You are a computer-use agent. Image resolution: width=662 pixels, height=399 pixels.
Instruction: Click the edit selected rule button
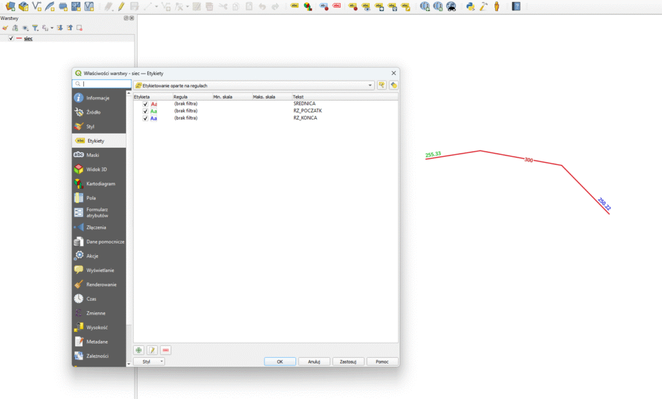[x=153, y=350]
